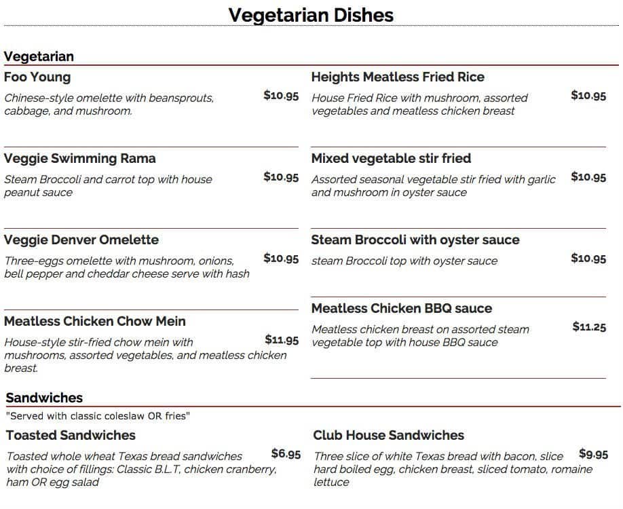Select Meatless Chicken Chow Mein title

pos(95,321)
